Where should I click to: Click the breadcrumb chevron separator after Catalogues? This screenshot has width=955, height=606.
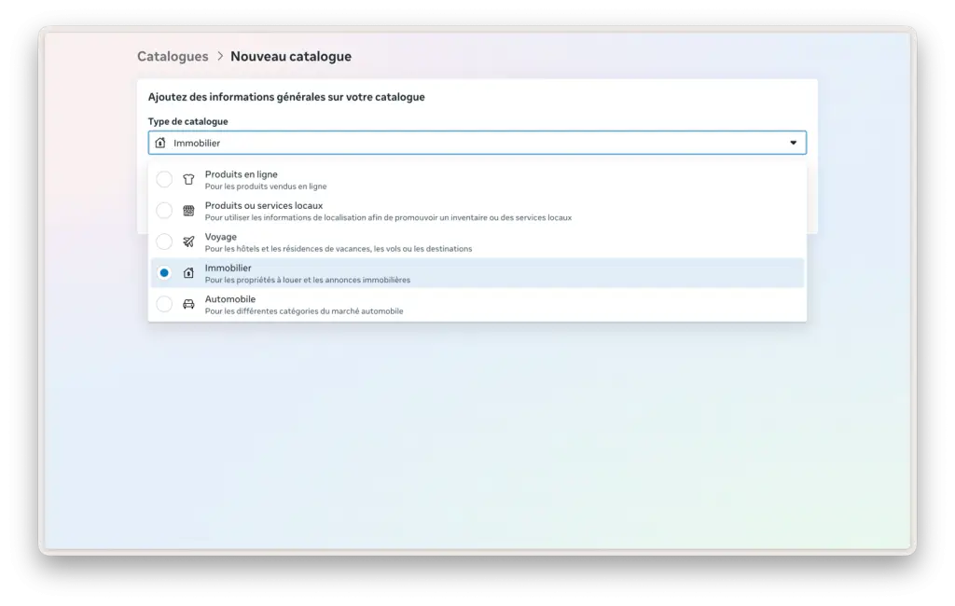(x=220, y=56)
